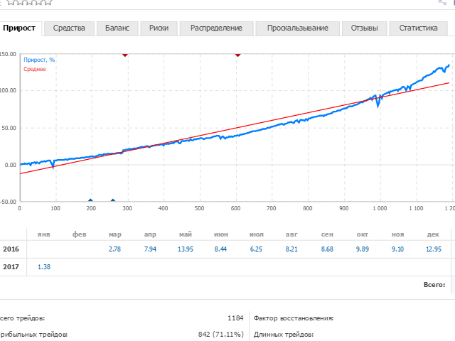Click the 100.00 y-axis label
This screenshot has width=455, height=341.
click(x=8, y=90)
